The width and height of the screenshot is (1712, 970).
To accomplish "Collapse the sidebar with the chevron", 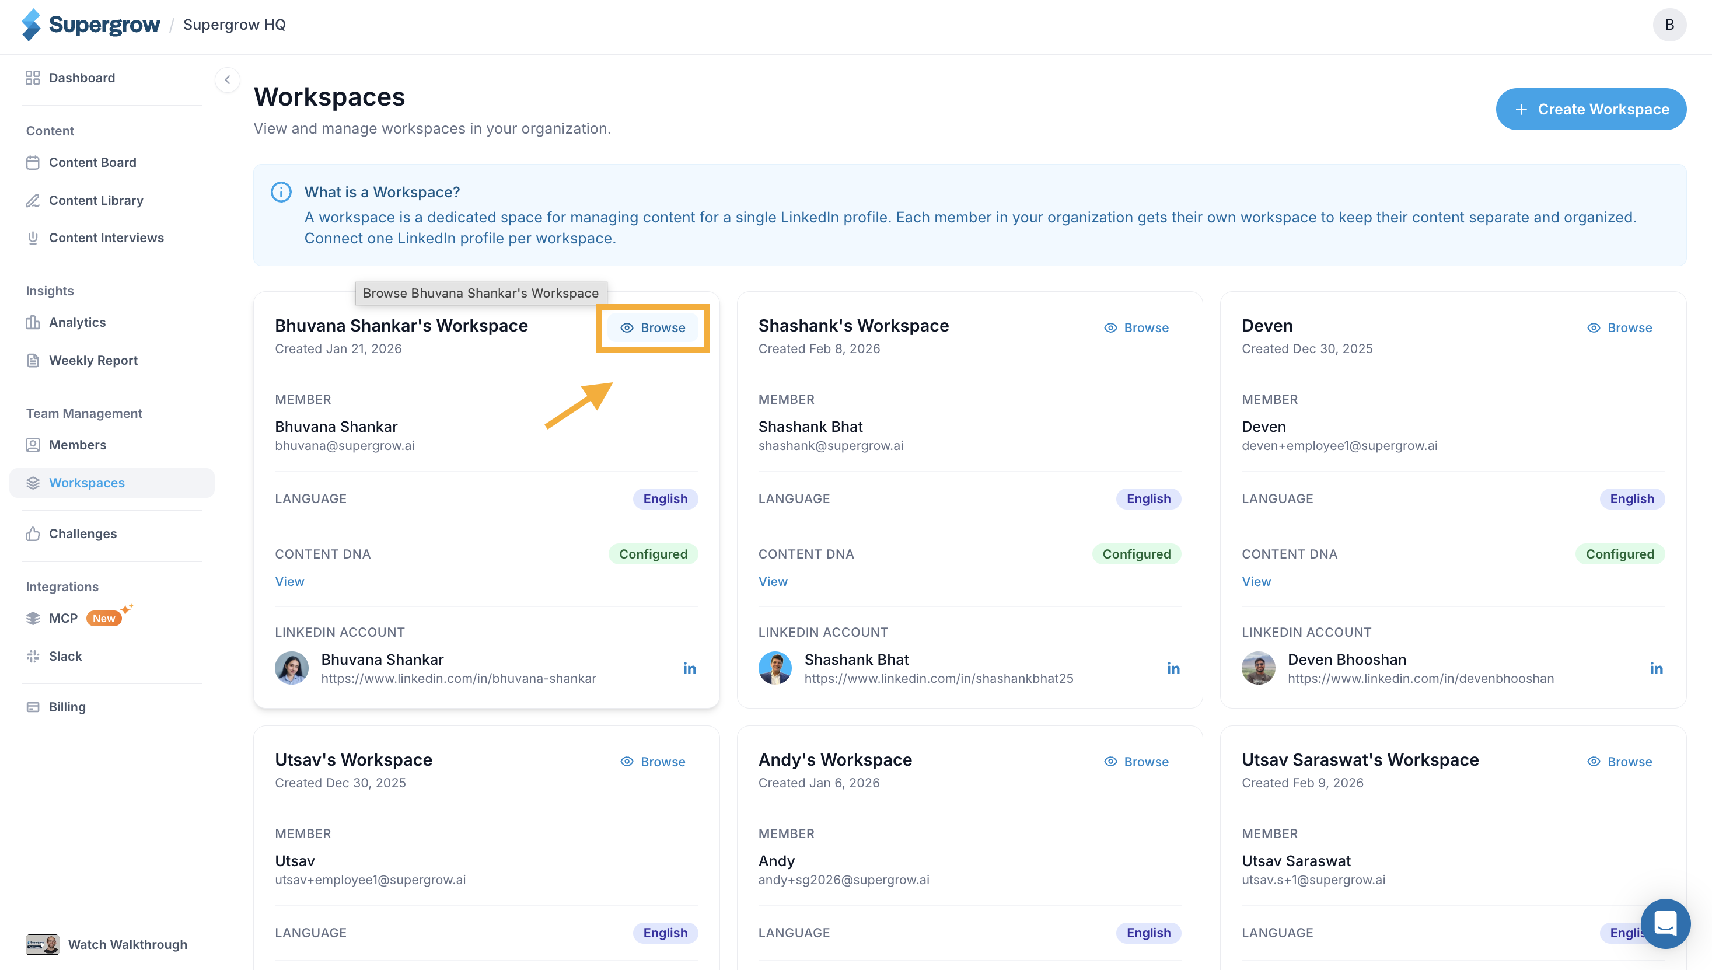I will (227, 80).
